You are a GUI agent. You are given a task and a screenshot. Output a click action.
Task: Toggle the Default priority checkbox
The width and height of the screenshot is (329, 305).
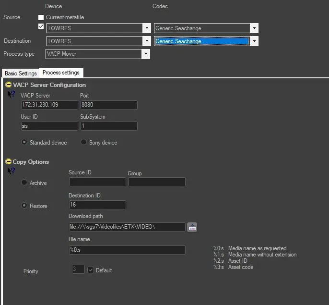coord(91,270)
